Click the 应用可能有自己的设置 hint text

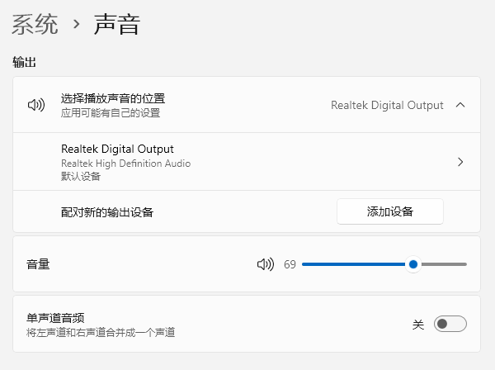pos(111,113)
